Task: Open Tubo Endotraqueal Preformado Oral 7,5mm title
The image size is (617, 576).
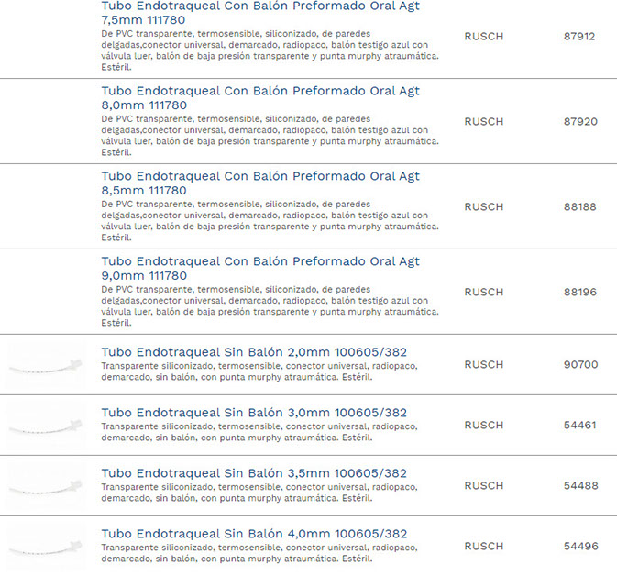Action: (260, 12)
